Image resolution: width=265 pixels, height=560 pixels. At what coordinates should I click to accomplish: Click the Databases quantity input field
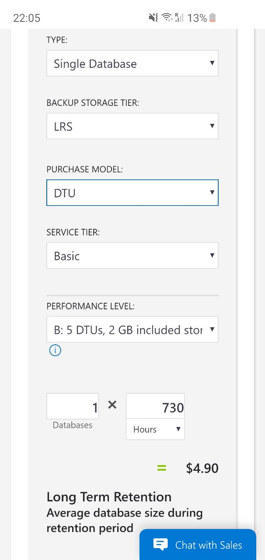coord(73,406)
